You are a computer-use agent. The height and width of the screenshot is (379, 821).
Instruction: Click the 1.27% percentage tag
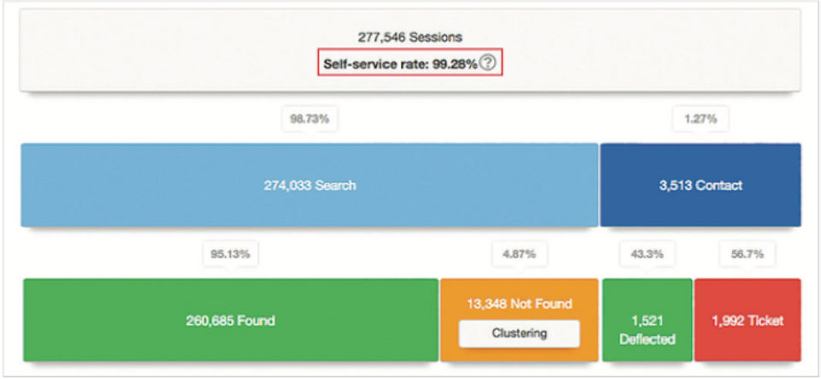pyautogui.click(x=700, y=120)
